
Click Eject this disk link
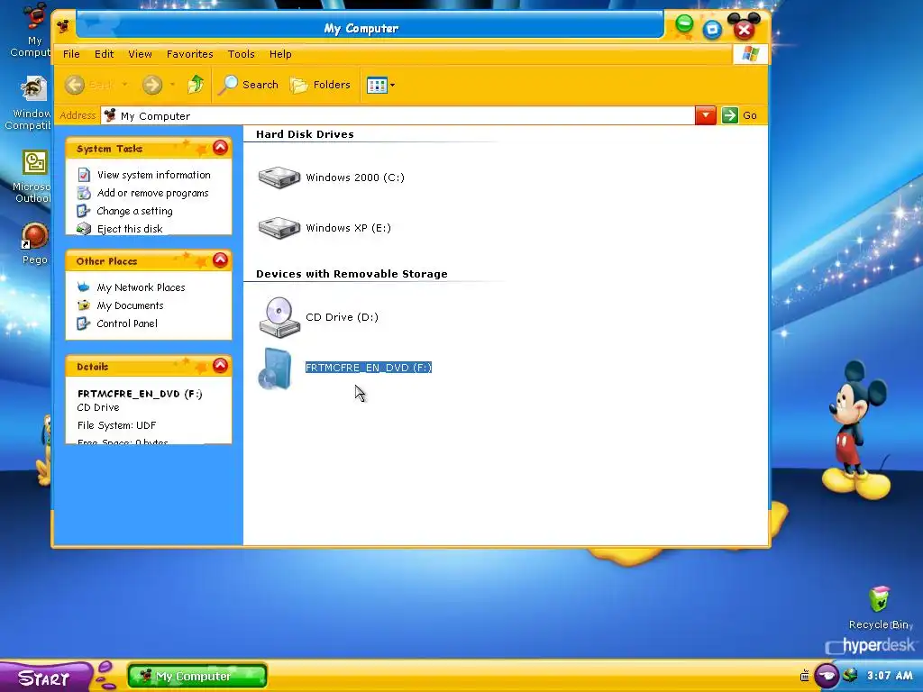pyautogui.click(x=130, y=229)
